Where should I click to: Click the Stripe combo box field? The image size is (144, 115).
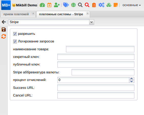tap(49, 22)
